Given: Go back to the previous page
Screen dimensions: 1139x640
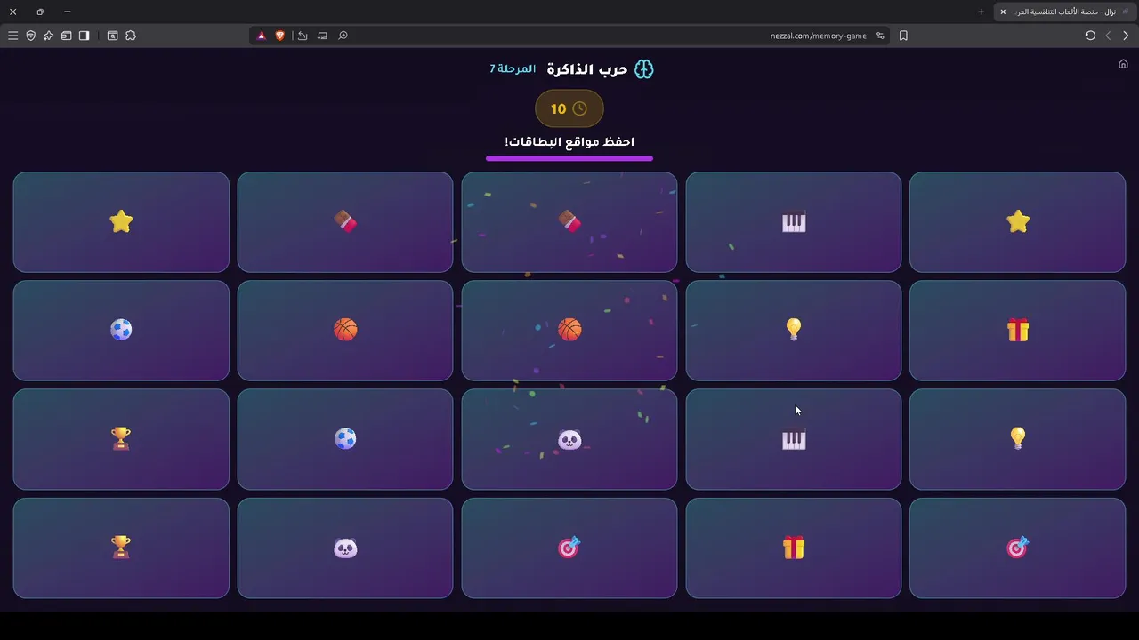Looking at the screenshot, I should pyautogui.click(x=1126, y=36).
